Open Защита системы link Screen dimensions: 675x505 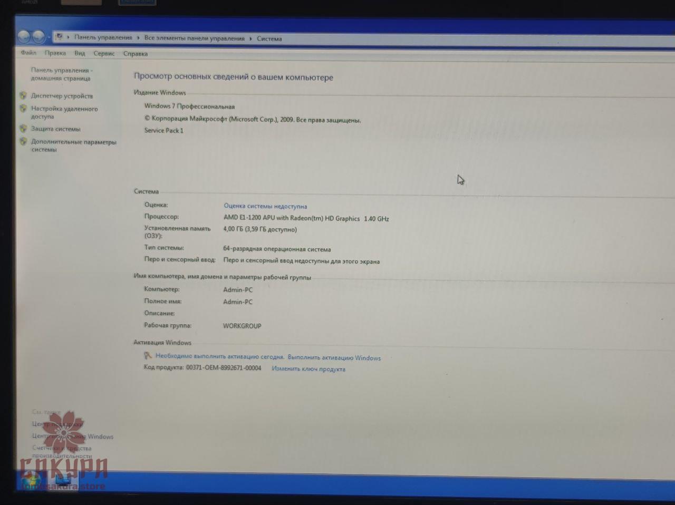[56, 129]
